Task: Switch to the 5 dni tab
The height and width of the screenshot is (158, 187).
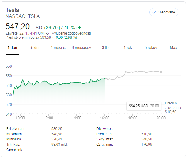Action: [35, 48]
